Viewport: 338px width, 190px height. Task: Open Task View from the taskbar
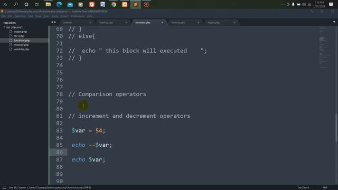pyautogui.click(x=37, y=4)
